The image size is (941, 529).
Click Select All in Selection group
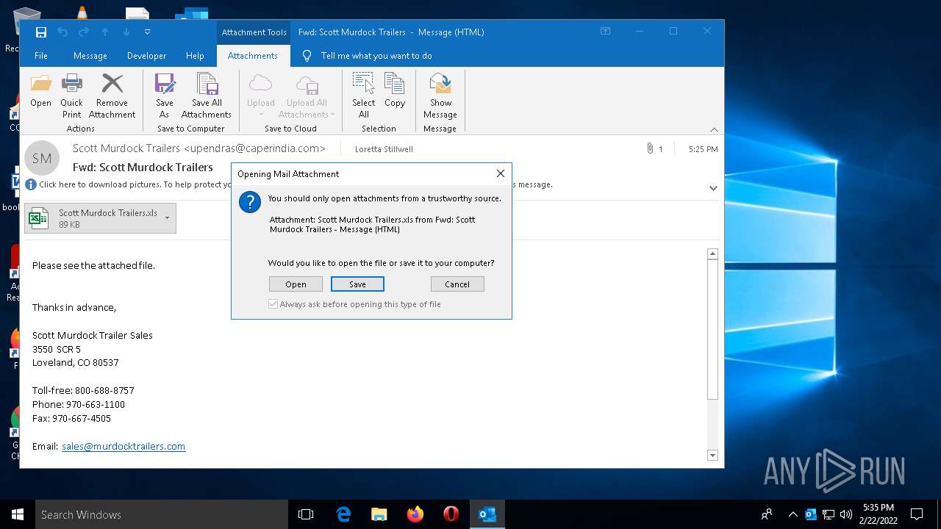pyautogui.click(x=364, y=96)
